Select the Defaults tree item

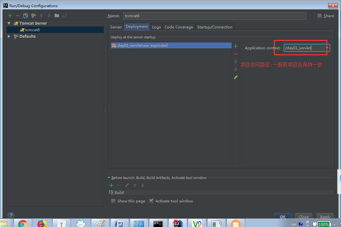click(27, 36)
